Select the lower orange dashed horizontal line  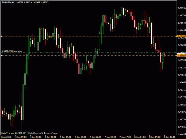point(89,55)
